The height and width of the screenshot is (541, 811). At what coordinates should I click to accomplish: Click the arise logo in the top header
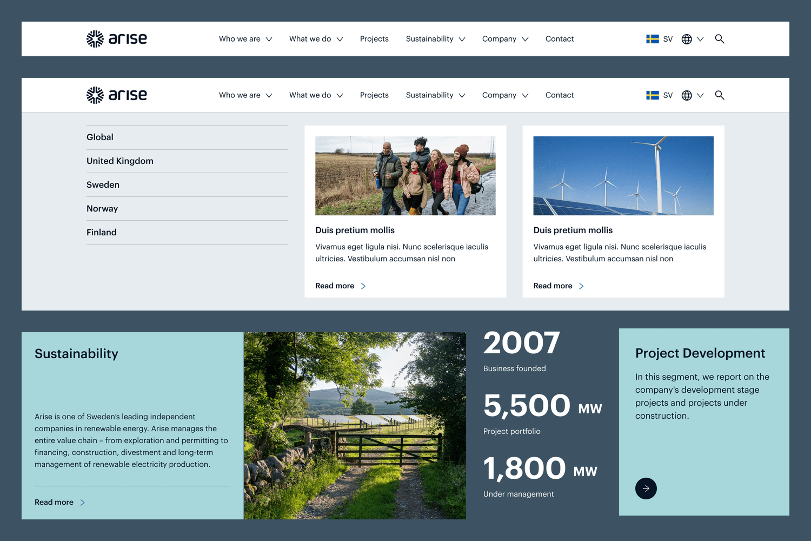(117, 39)
